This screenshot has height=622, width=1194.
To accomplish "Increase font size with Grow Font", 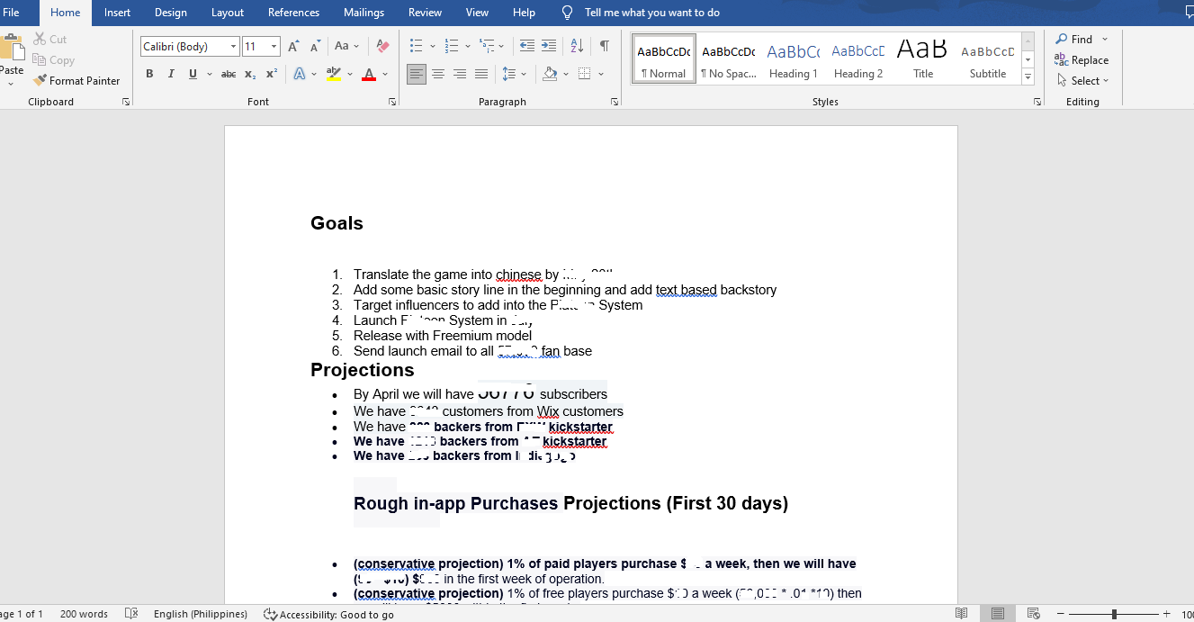I will click(x=293, y=46).
